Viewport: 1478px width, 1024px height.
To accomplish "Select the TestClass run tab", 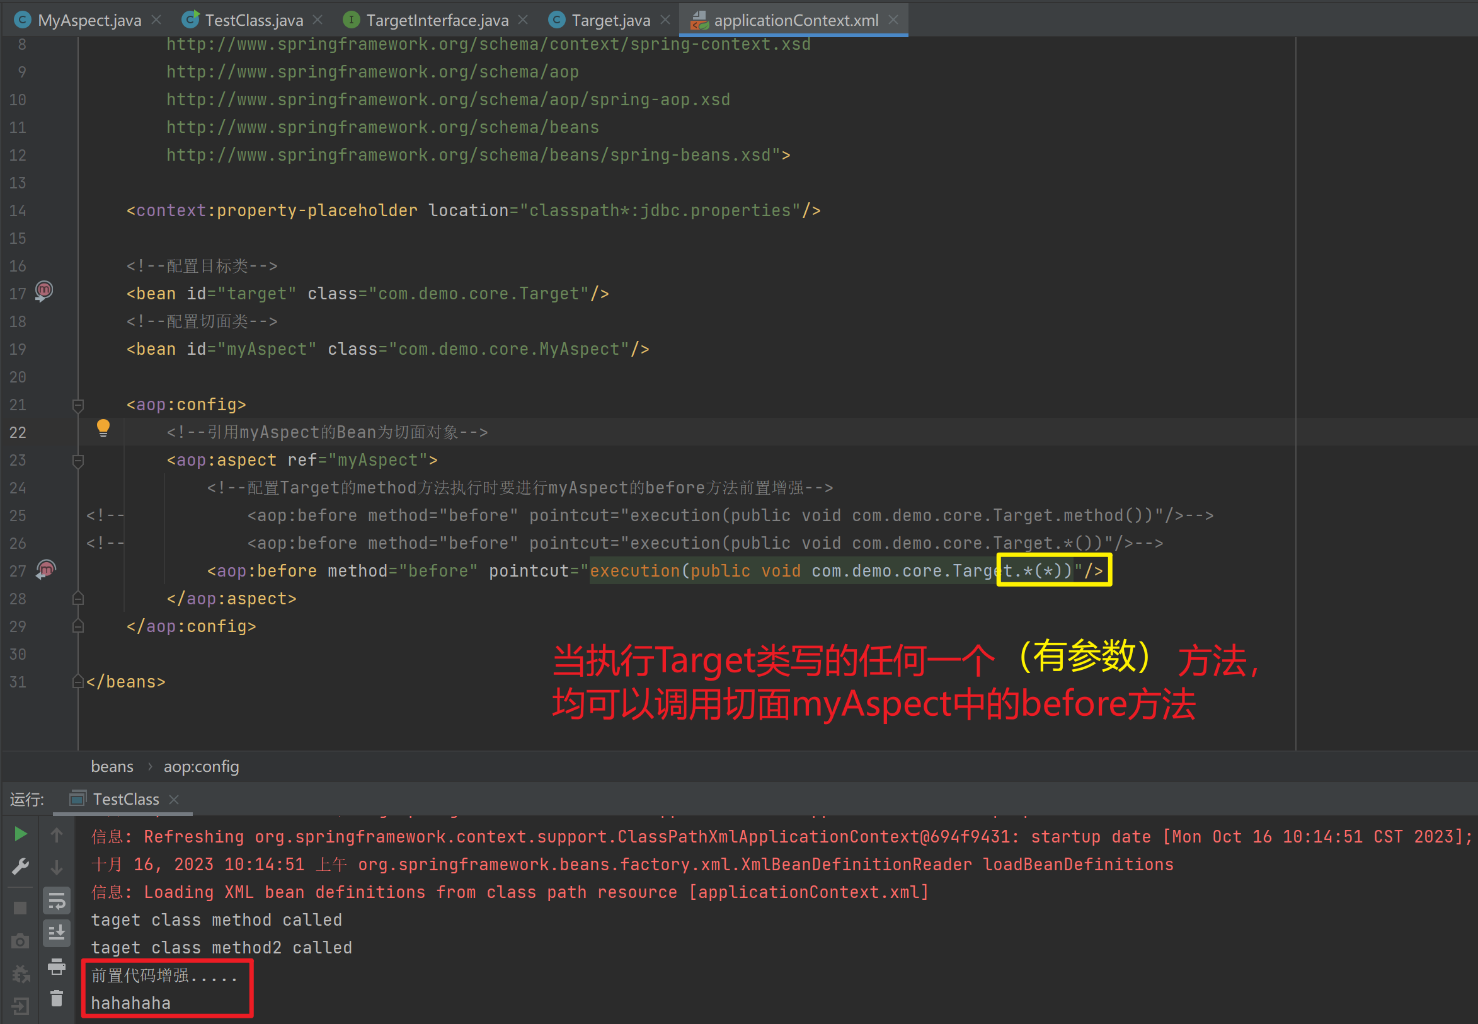I will click(x=125, y=799).
